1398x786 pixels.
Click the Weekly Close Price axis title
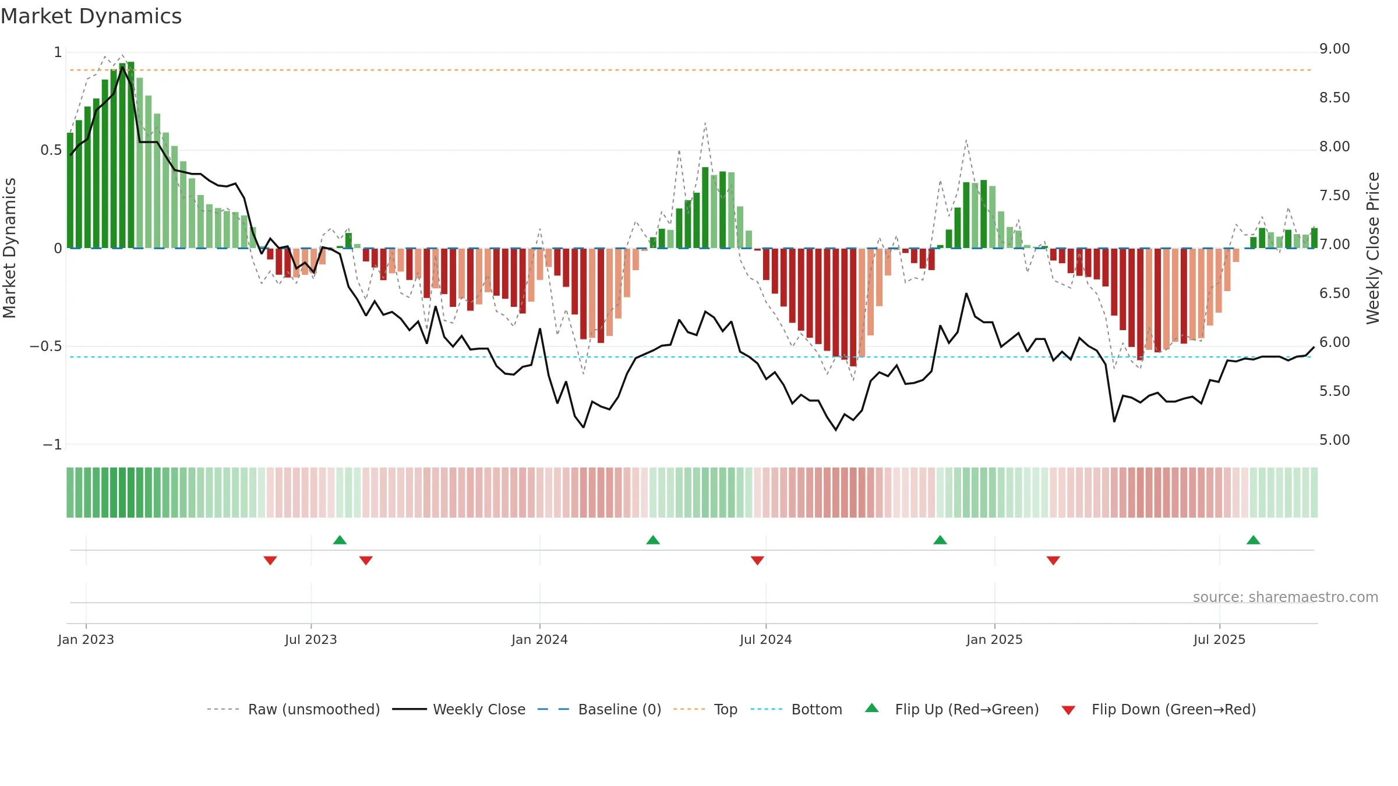[1373, 248]
